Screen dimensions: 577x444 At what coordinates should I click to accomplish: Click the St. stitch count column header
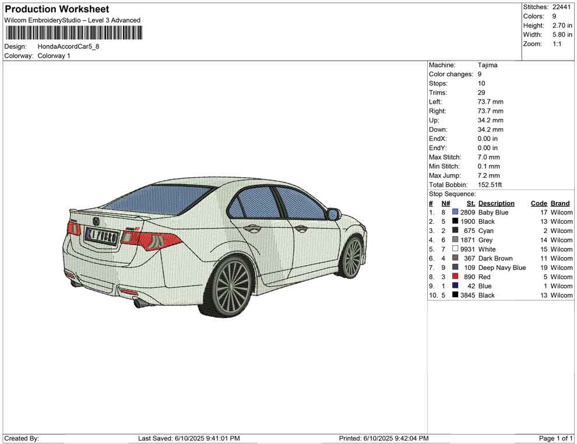coord(471,203)
